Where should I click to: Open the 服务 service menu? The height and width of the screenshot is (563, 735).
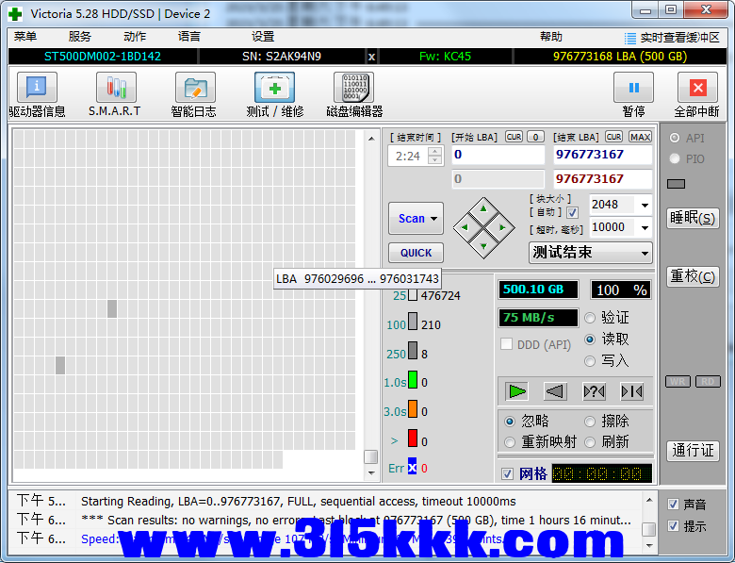pos(80,37)
